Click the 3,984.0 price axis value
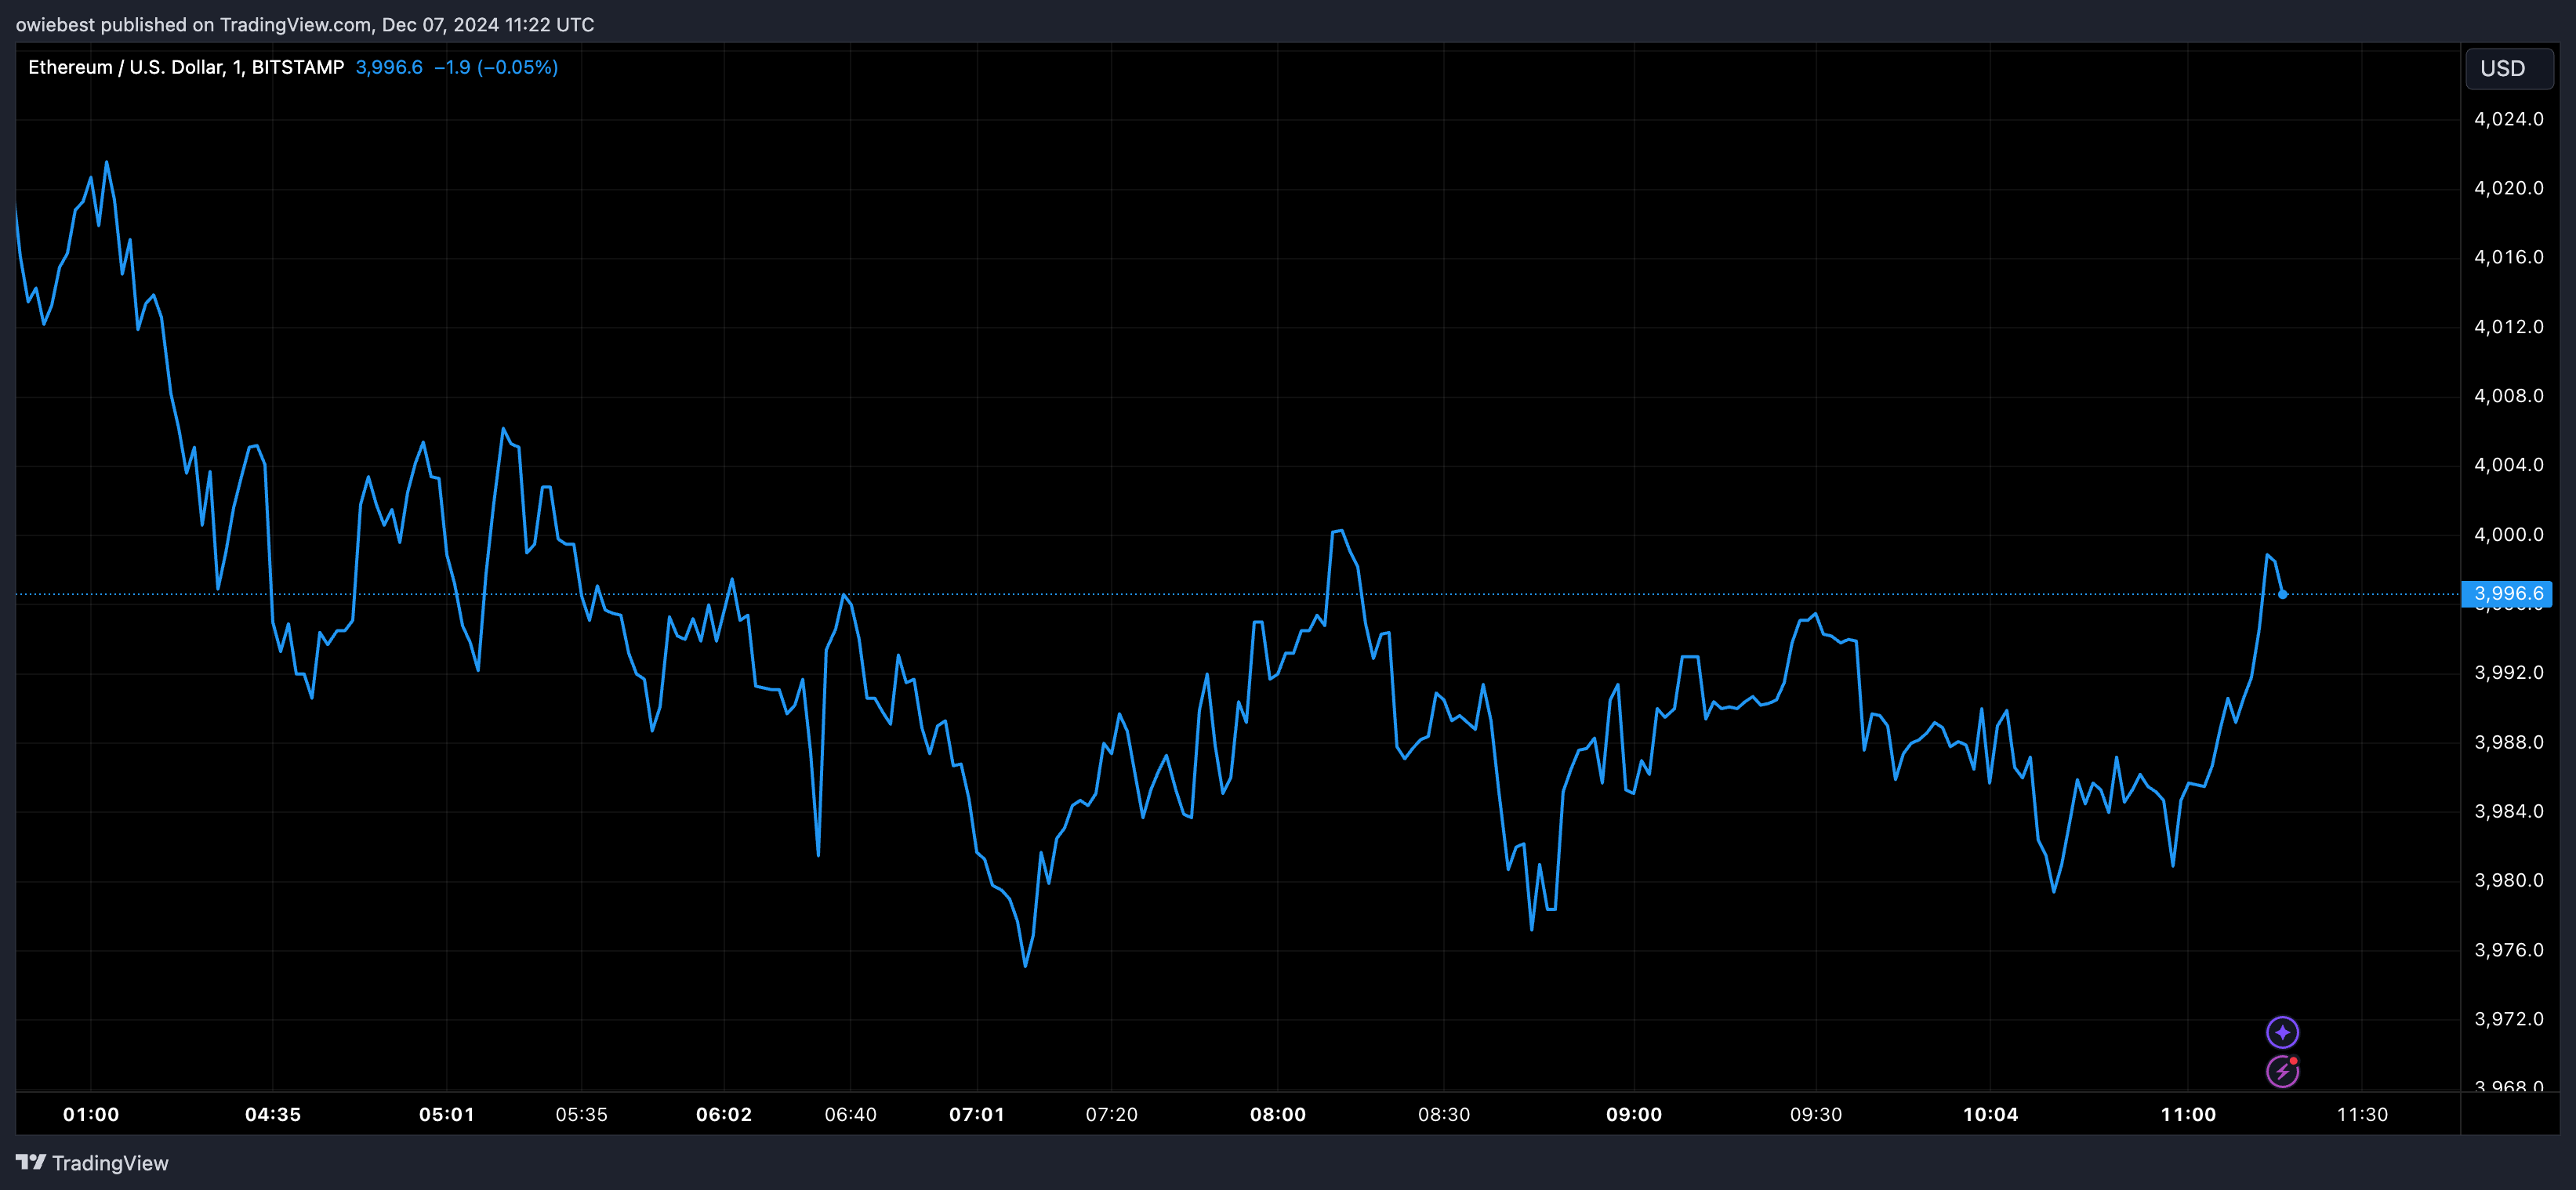The image size is (2576, 1190). coord(2509,811)
